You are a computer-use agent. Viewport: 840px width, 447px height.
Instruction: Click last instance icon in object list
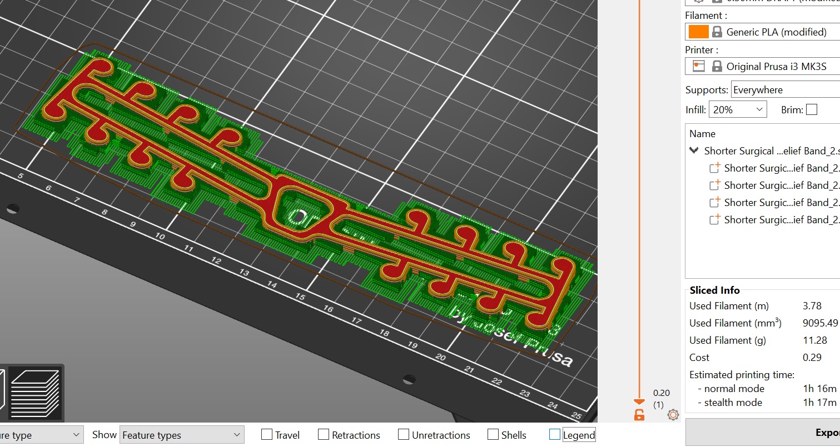[x=715, y=220]
